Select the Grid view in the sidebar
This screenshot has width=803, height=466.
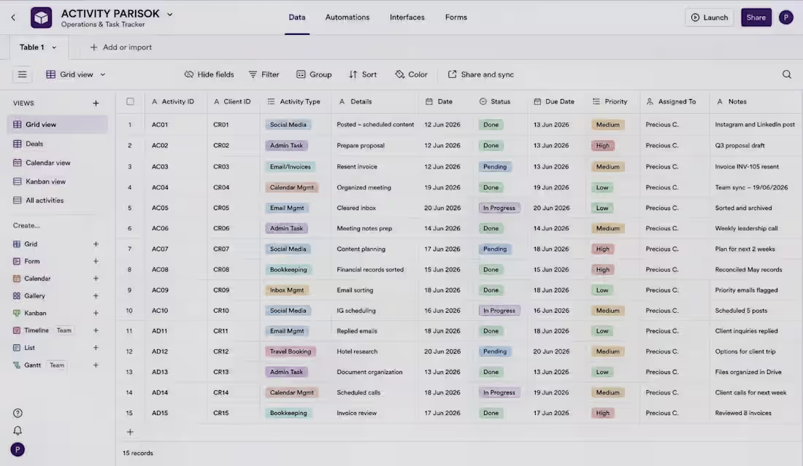58,124
